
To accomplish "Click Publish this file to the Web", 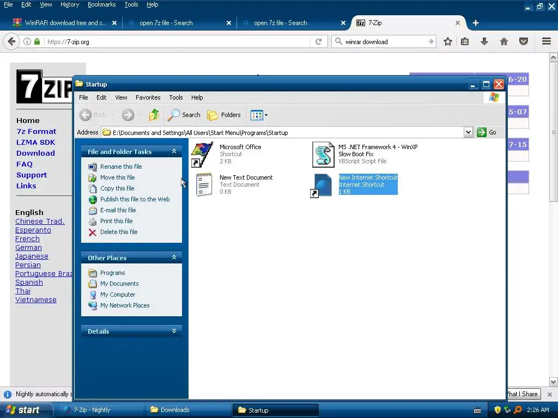I will tap(135, 199).
